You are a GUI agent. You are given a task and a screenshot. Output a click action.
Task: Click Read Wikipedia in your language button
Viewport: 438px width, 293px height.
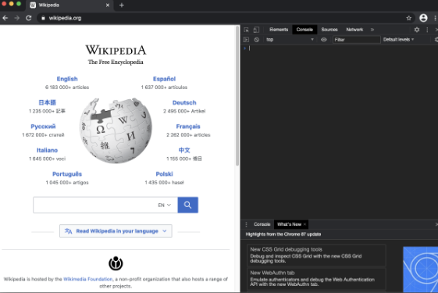click(x=116, y=231)
